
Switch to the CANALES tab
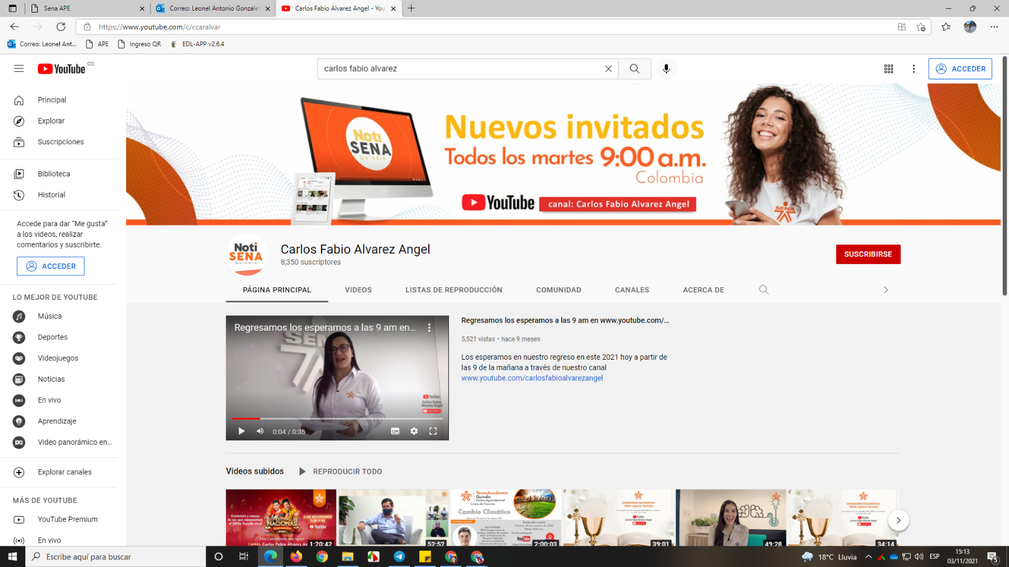632,290
